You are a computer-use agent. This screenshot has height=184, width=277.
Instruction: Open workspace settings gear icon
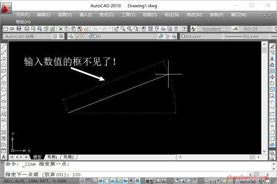pyautogui.click(x=55, y=36)
